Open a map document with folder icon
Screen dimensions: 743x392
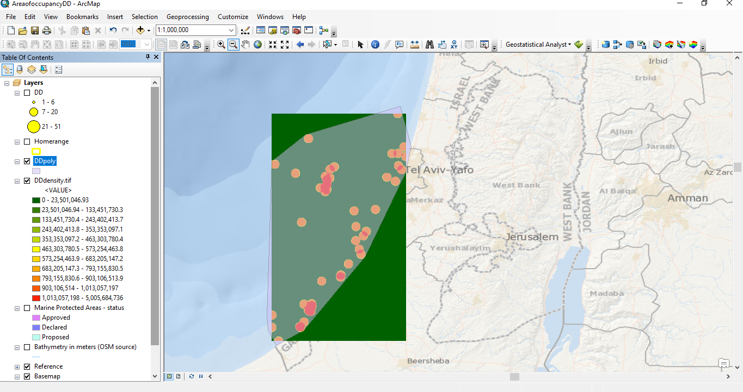pos(23,30)
